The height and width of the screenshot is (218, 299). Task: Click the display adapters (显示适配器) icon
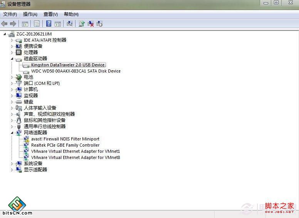tap(19, 170)
